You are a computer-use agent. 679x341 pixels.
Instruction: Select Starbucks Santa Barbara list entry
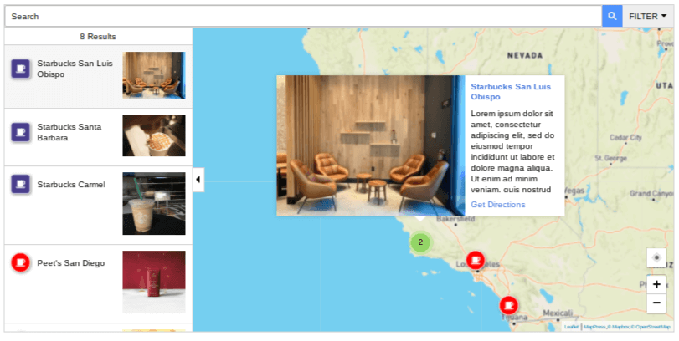(x=98, y=137)
